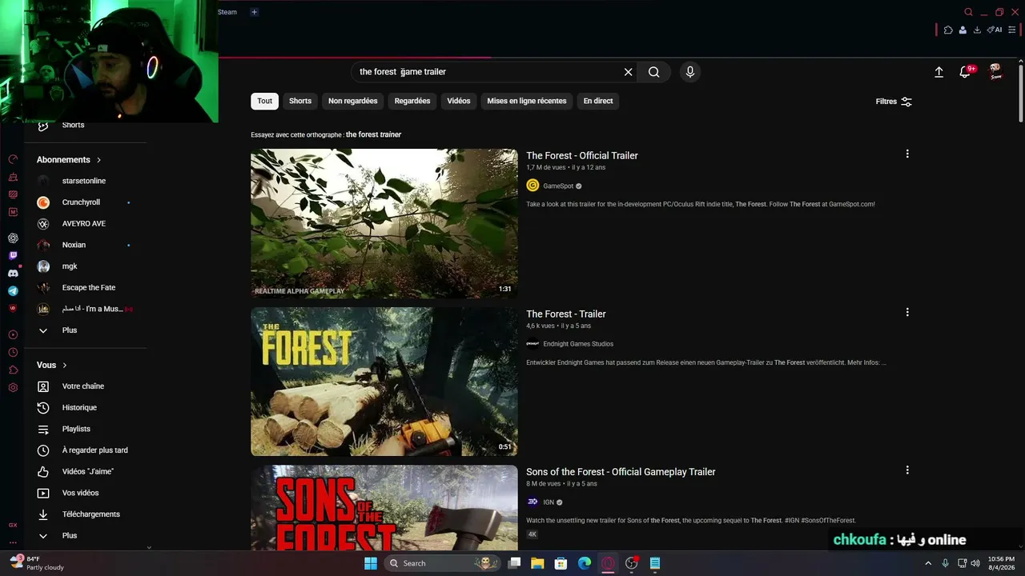The width and height of the screenshot is (1025, 576).
Task: Play the Sons of the Forest thumbnail
Action: [384, 508]
